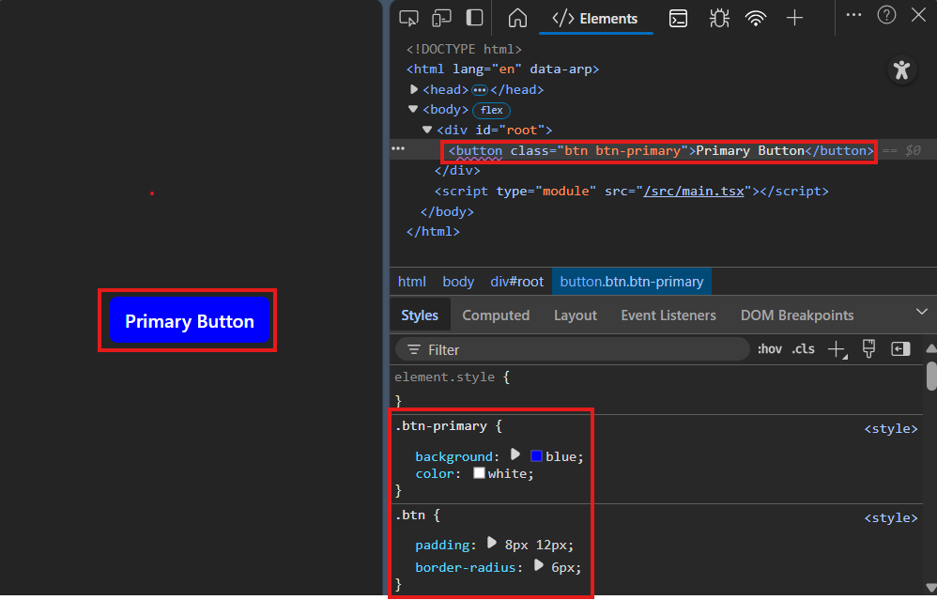937x600 pixels.
Task: Follow the /src/main.tsx link
Action: pyautogui.click(x=694, y=192)
